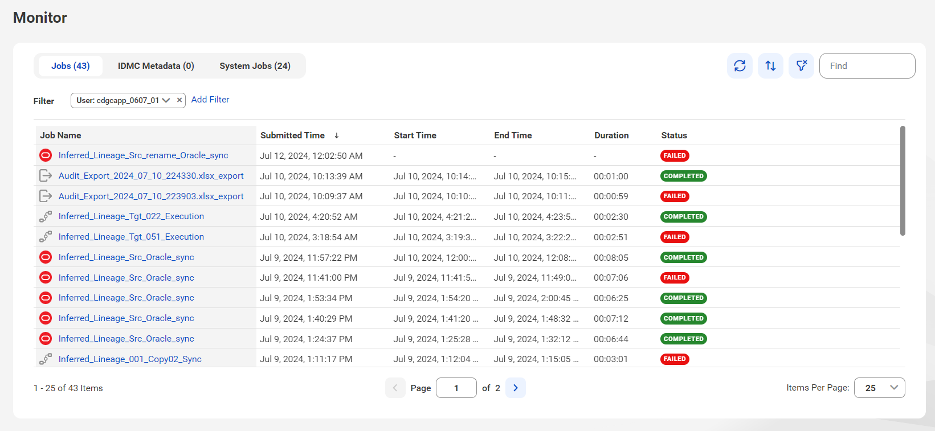Click the clear filter funnel icon

[x=801, y=66]
